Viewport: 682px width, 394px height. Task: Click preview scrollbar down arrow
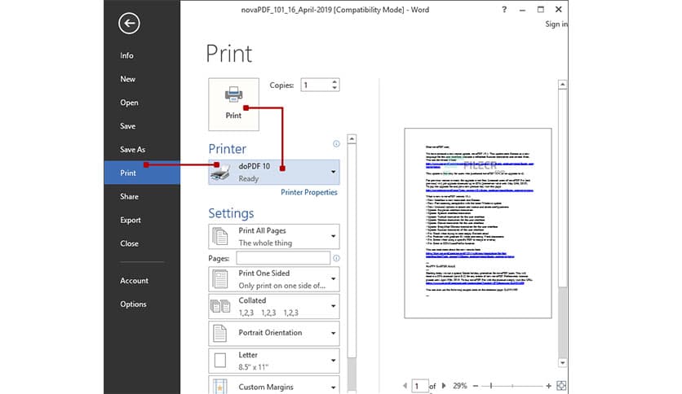[562, 363]
